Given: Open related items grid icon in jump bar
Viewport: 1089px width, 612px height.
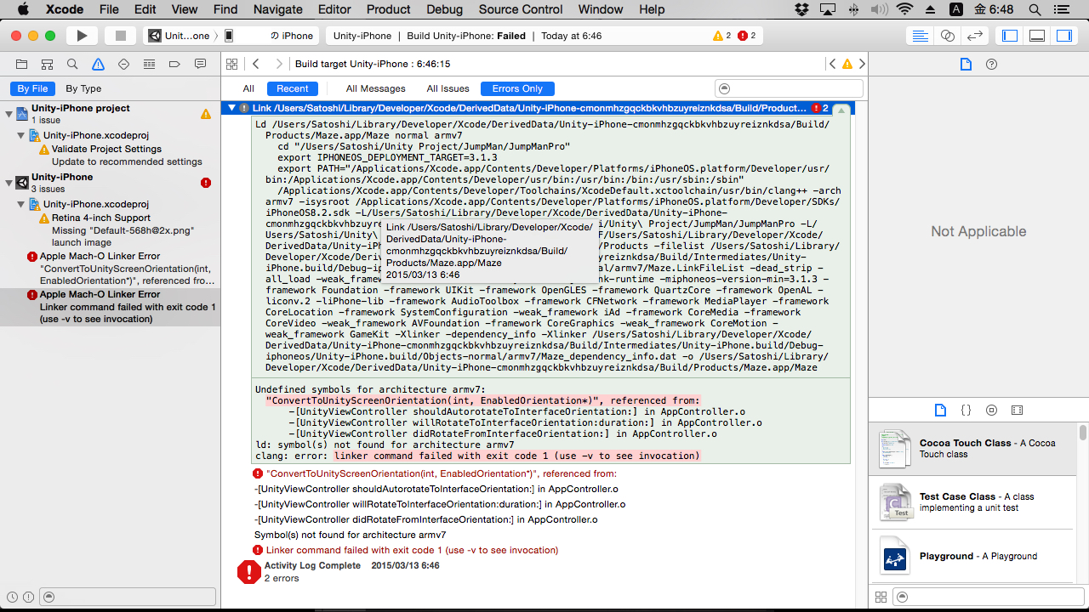Looking at the screenshot, I should click(231, 64).
